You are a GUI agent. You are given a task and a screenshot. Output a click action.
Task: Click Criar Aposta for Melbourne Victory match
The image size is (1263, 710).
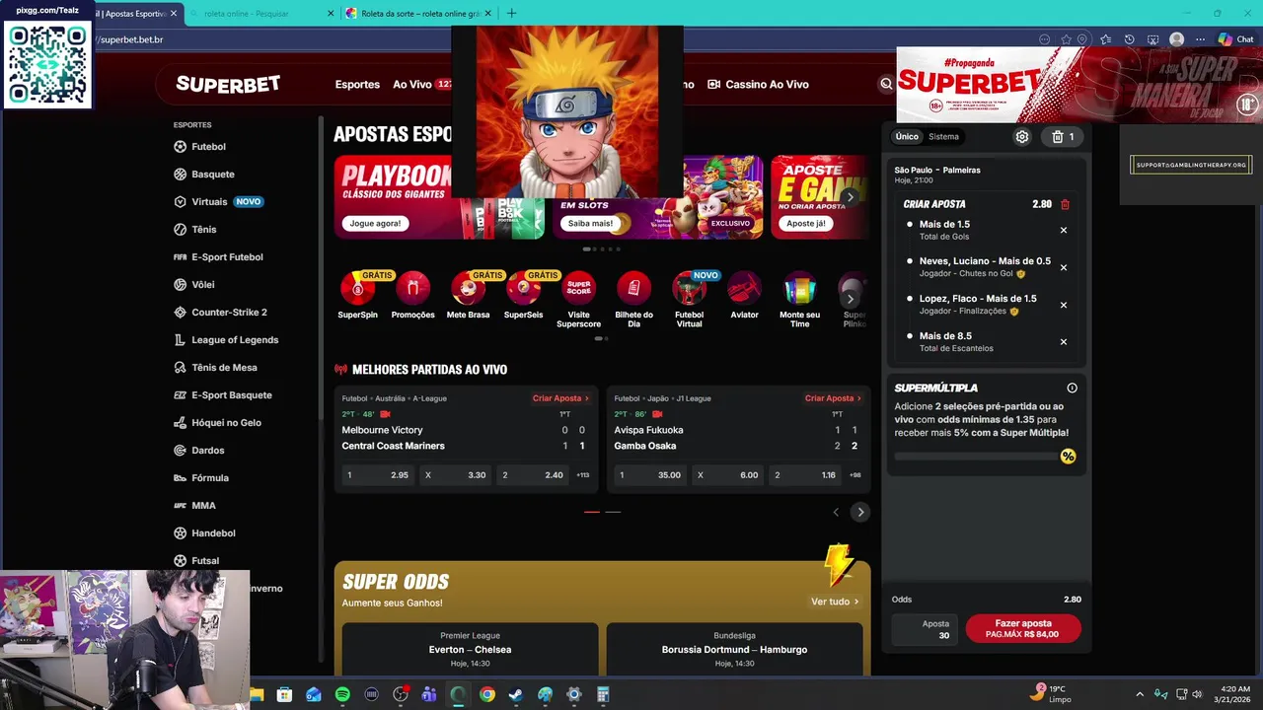(560, 398)
